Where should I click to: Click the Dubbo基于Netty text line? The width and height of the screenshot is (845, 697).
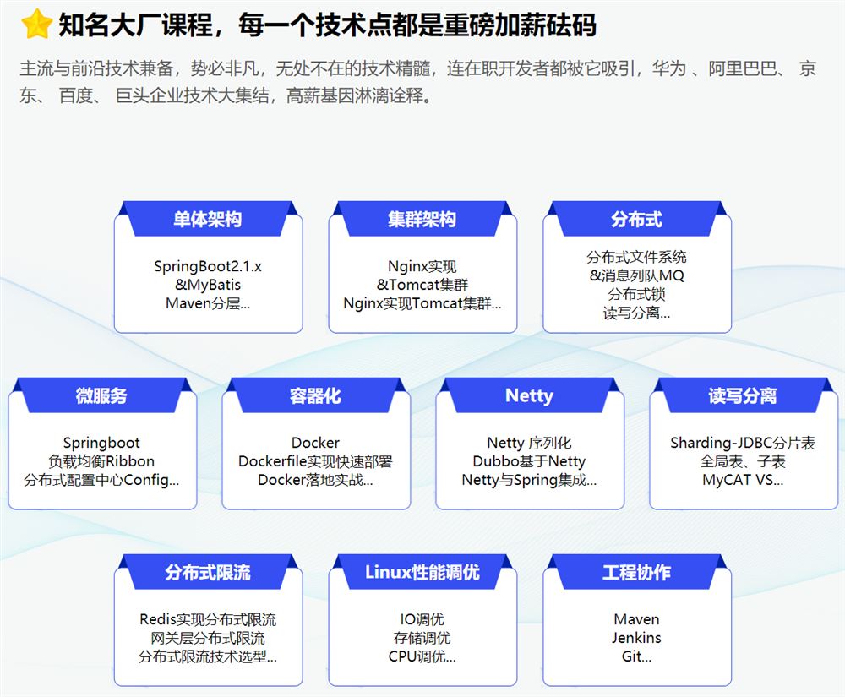coord(529,461)
